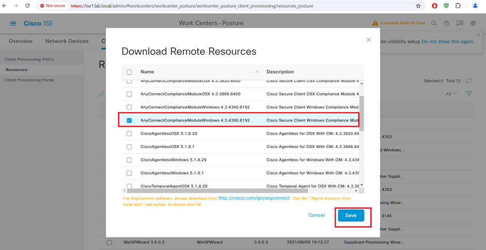Open the ISE settings gear icon
Viewport: 486px width, 250px height.
(x=473, y=23)
